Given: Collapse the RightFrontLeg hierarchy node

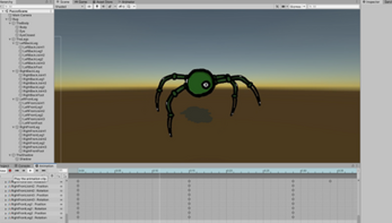Looking at the screenshot, I should click(13, 127).
